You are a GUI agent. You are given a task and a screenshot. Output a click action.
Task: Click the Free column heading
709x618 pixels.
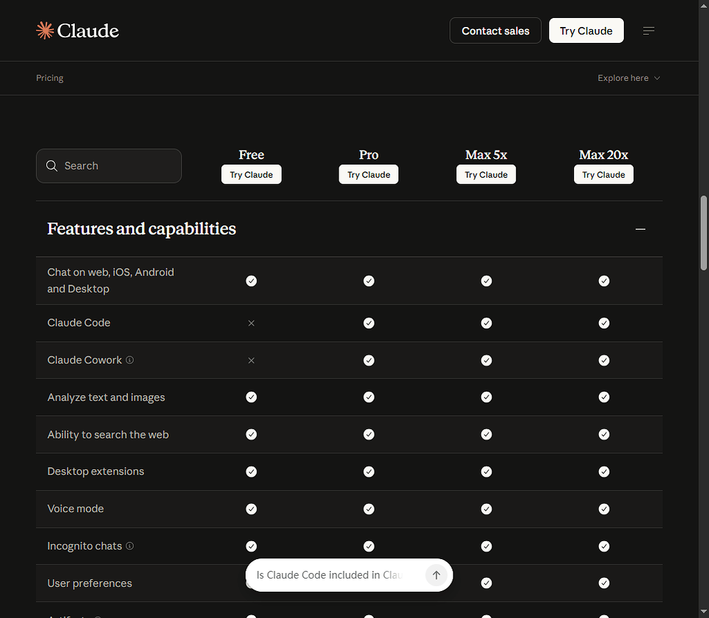251,154
